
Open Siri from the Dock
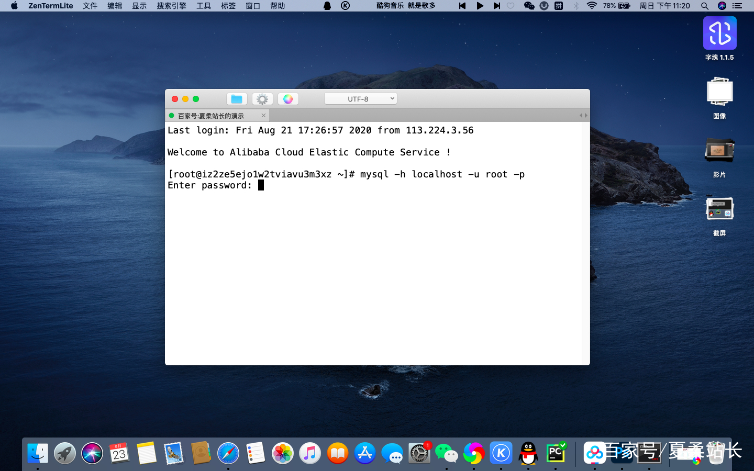pyautogui.click(x=92, y=453)
